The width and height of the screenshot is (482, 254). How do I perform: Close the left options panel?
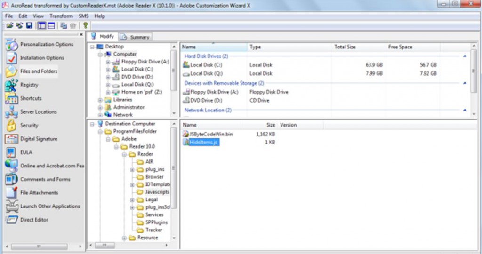[81, 35]
